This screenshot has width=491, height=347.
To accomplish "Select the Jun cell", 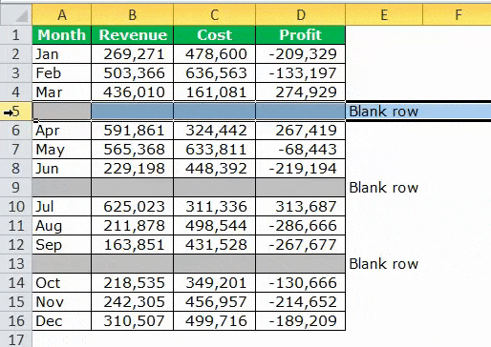I will 61,169.
